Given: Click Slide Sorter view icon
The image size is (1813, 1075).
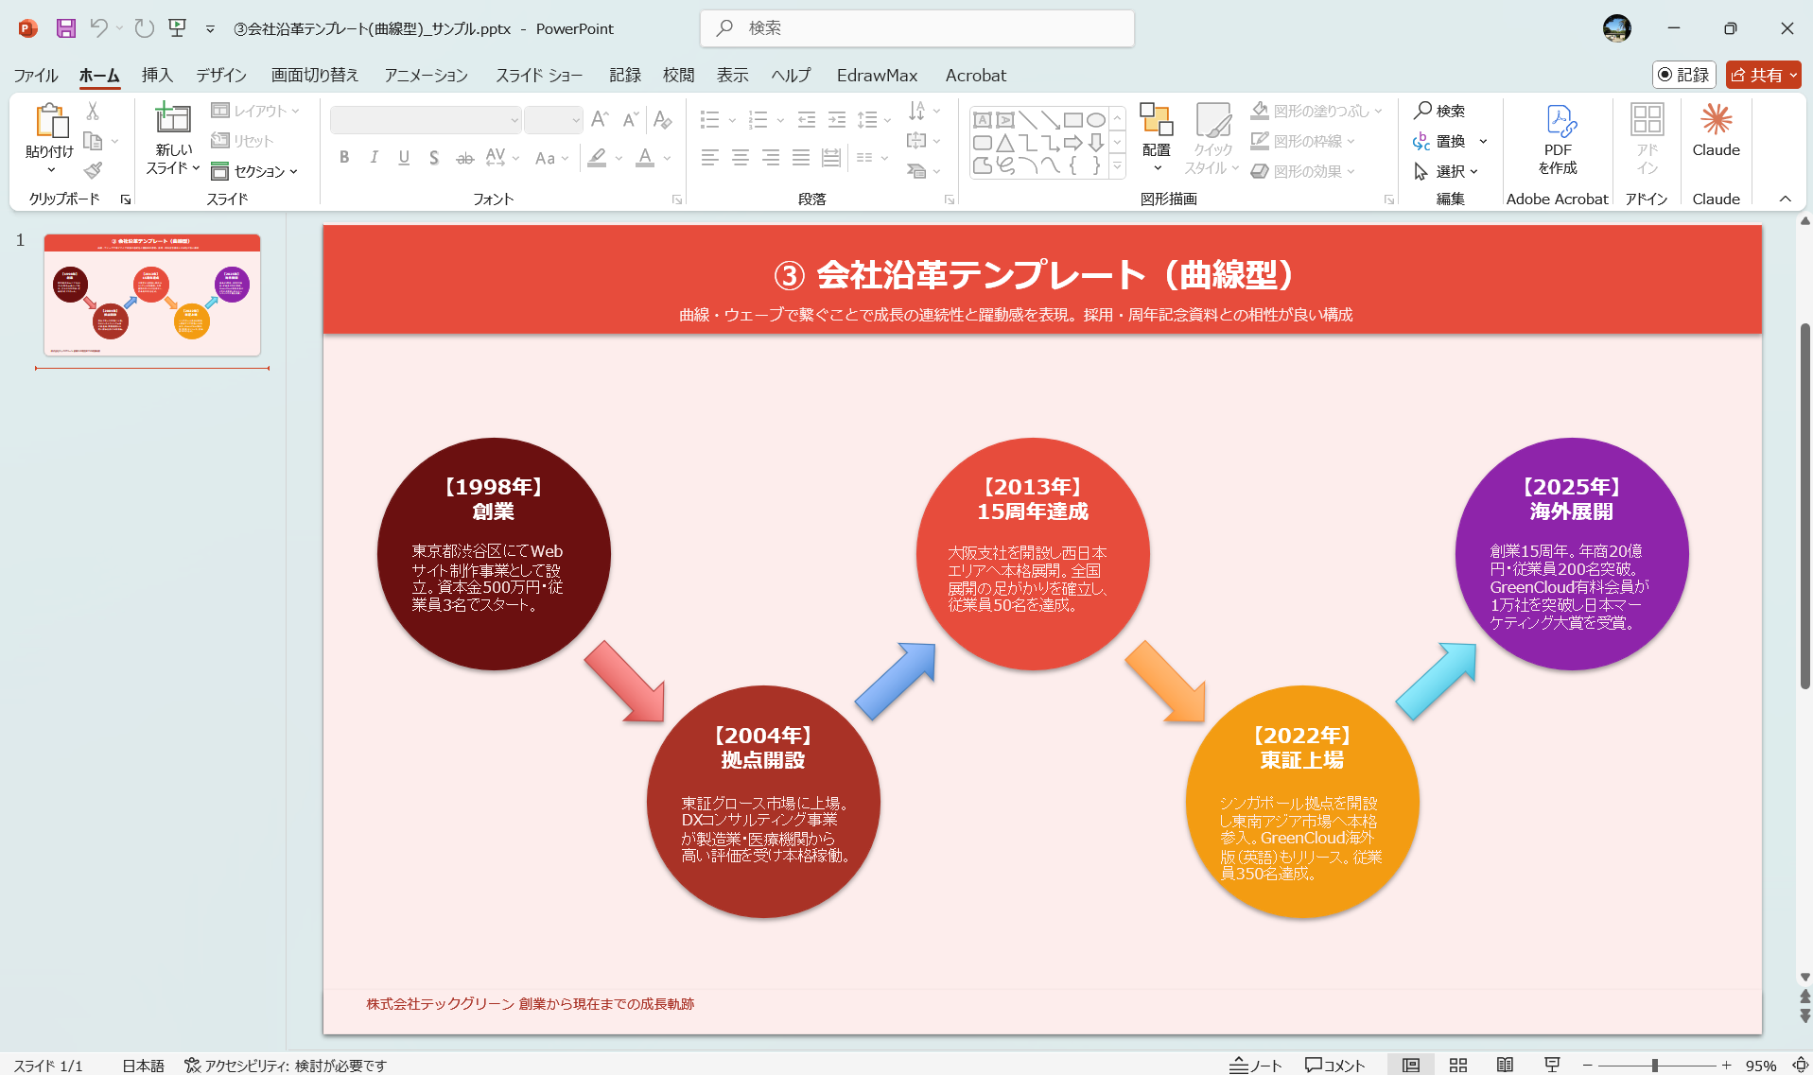Looking at the screenshot, I should (1458, 1065).
